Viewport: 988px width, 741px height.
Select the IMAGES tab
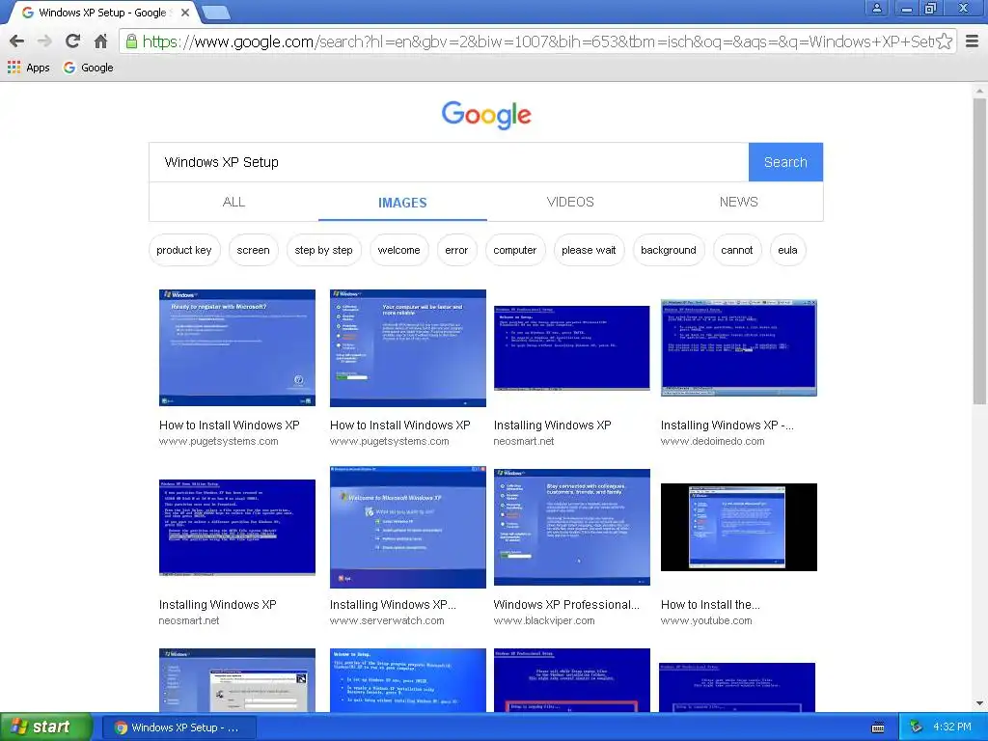402,203
